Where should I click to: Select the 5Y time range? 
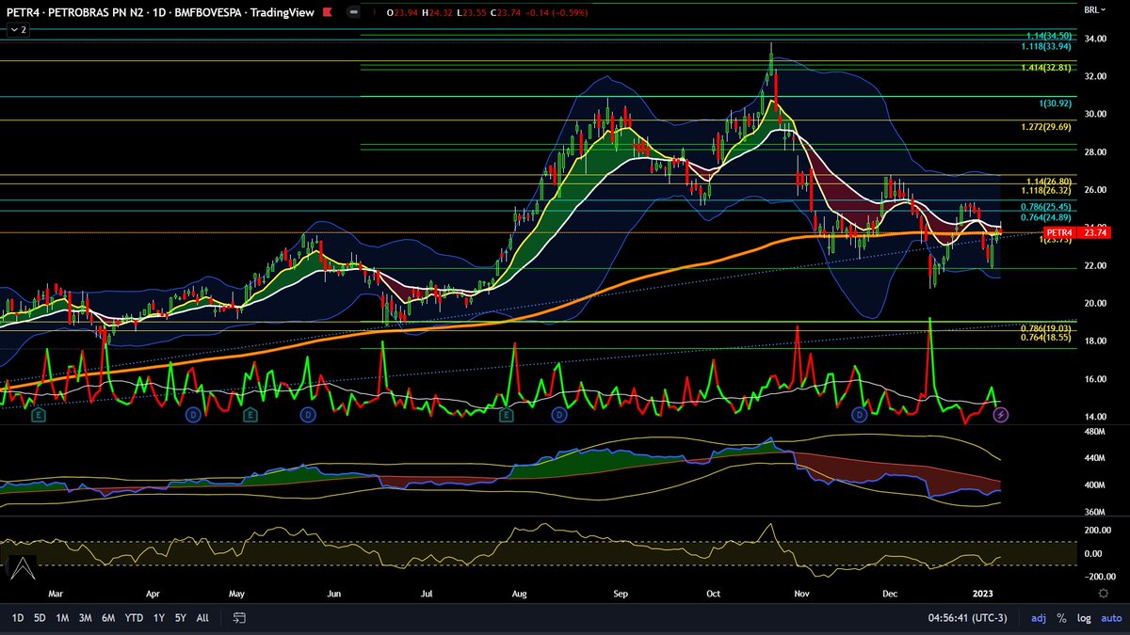pos(181,618)
